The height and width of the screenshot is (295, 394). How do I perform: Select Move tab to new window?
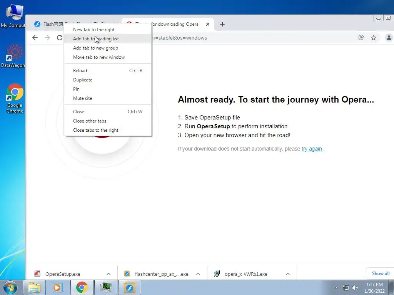pos(108,57)
